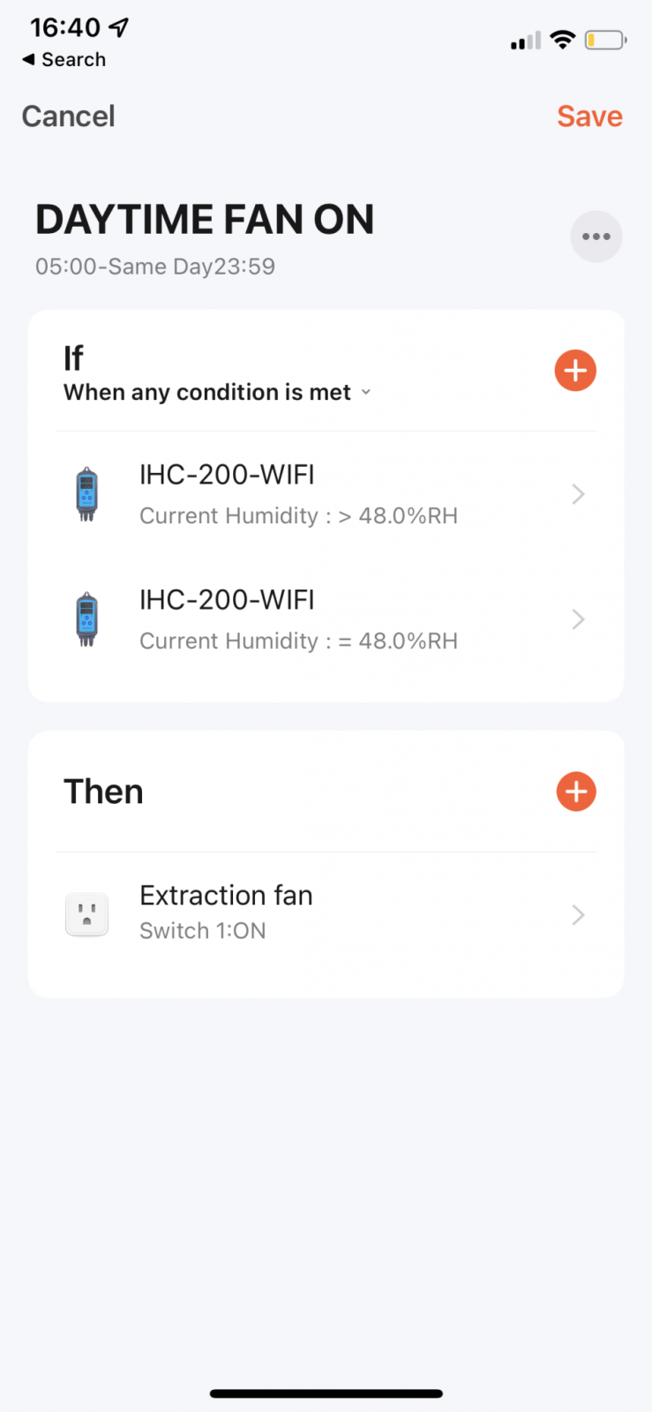Tap the three-dot more options button

[596, 237]
